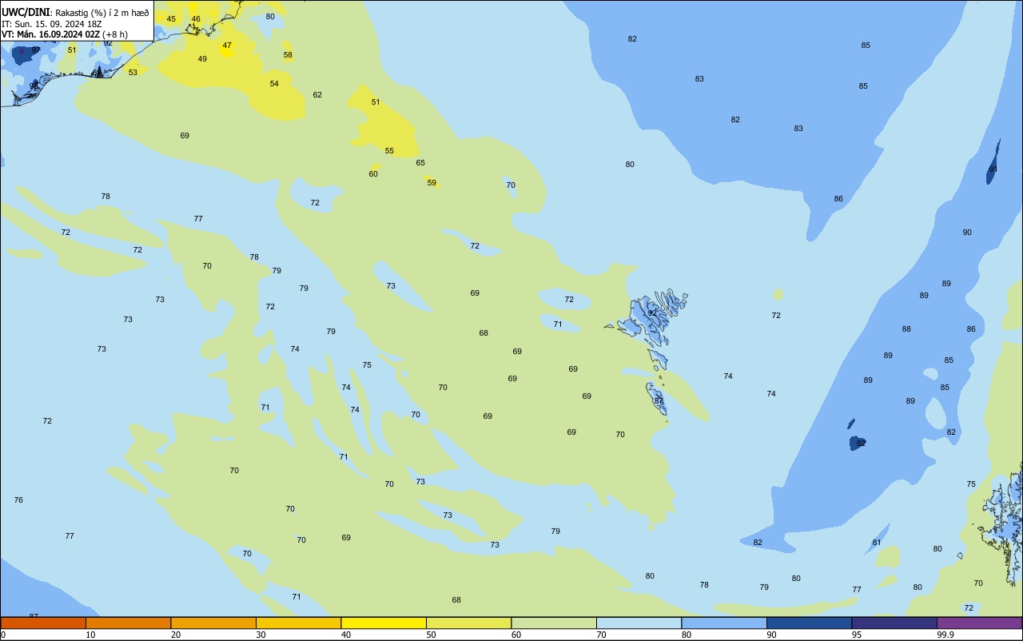The height and width of the screenshot is (641, 1023).
Task: Click the "30" legend tick label
Action: tap(261, 635)
